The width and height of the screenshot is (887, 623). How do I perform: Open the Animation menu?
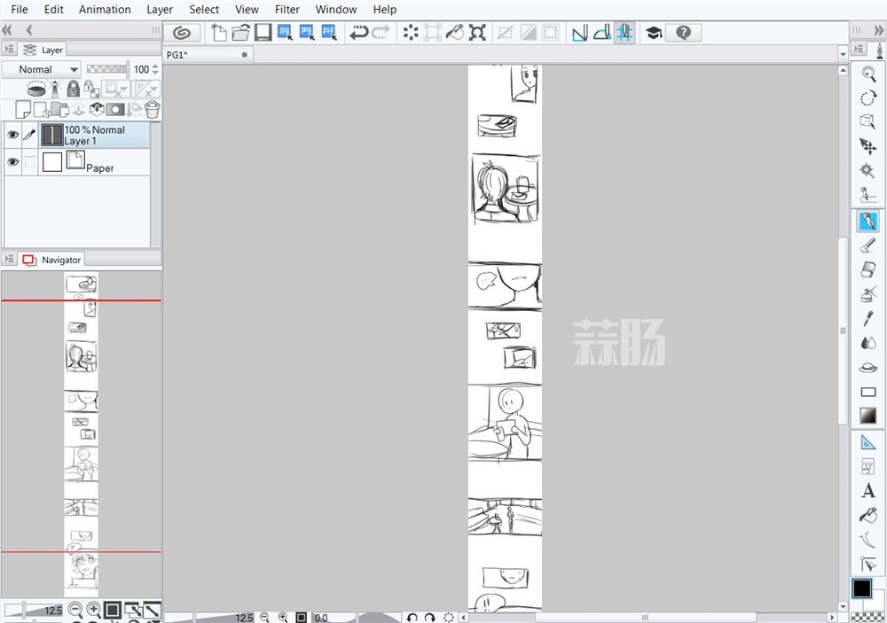[x=105, y=10]
